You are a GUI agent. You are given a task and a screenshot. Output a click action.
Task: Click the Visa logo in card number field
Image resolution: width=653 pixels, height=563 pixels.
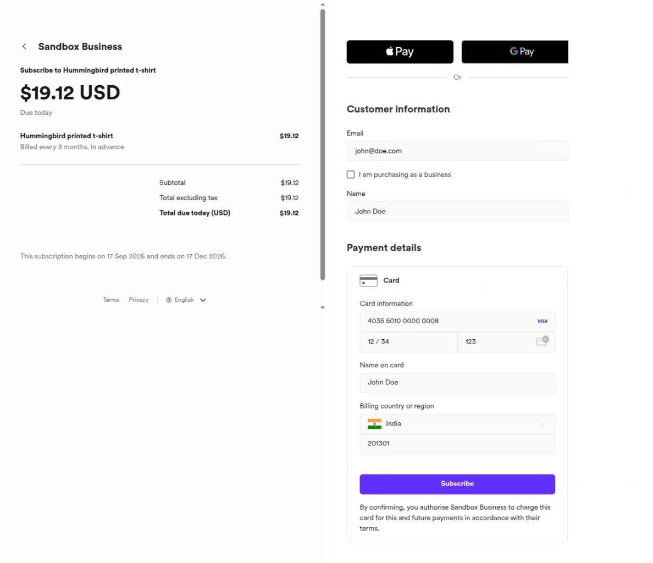click(x=542, y=321)
